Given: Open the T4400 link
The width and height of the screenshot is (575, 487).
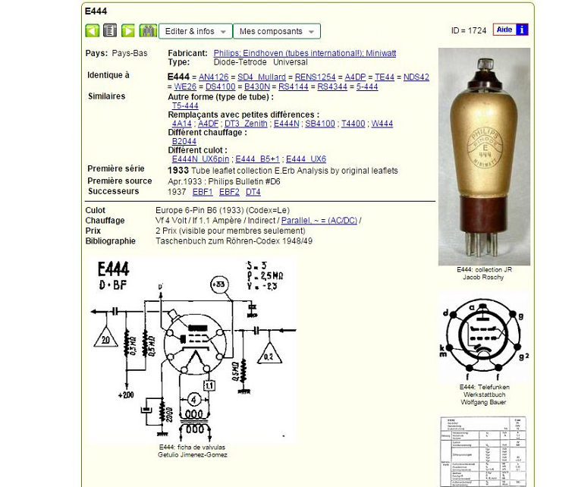Looking at the screenshot, I should tap(353, 124).
